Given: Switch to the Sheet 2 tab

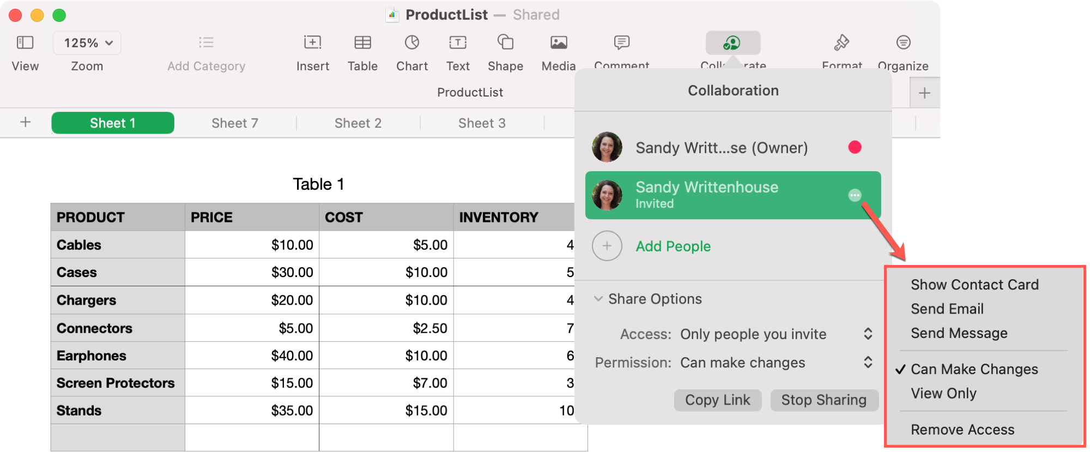Looking at the screenshot, I should (x=358, y=123).
